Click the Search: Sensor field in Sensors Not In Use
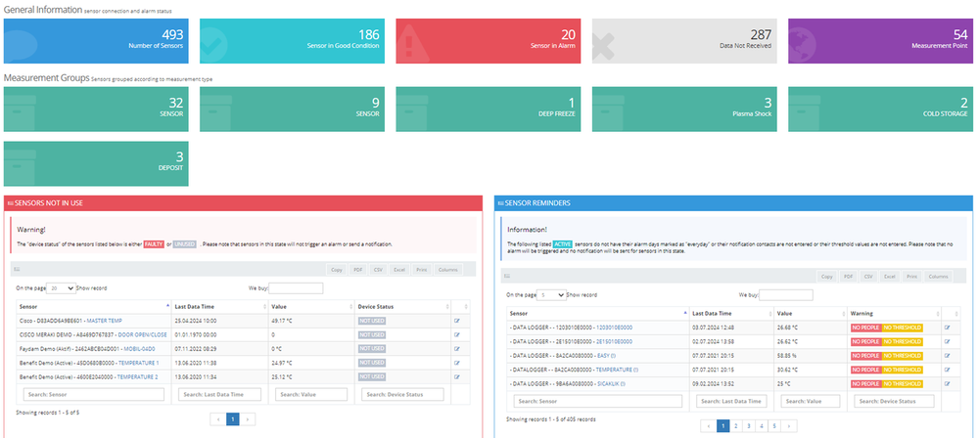This screenshot has width=978, height=438. click(93, 394)
